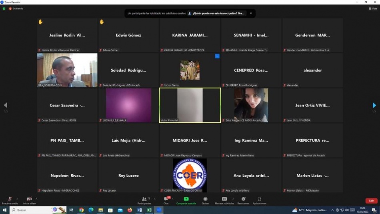This screenshot has width=380, height=214.
Task: Toggle Mostrar subtítulos captions
Action: 224,199
